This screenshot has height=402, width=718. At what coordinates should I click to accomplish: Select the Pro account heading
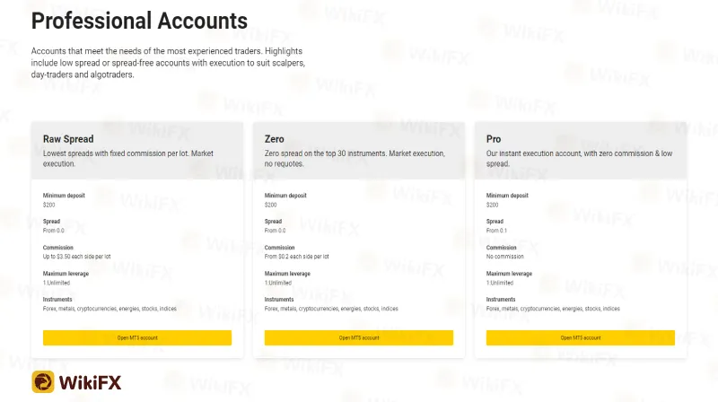pyautogui.click(x=494, y=139)
